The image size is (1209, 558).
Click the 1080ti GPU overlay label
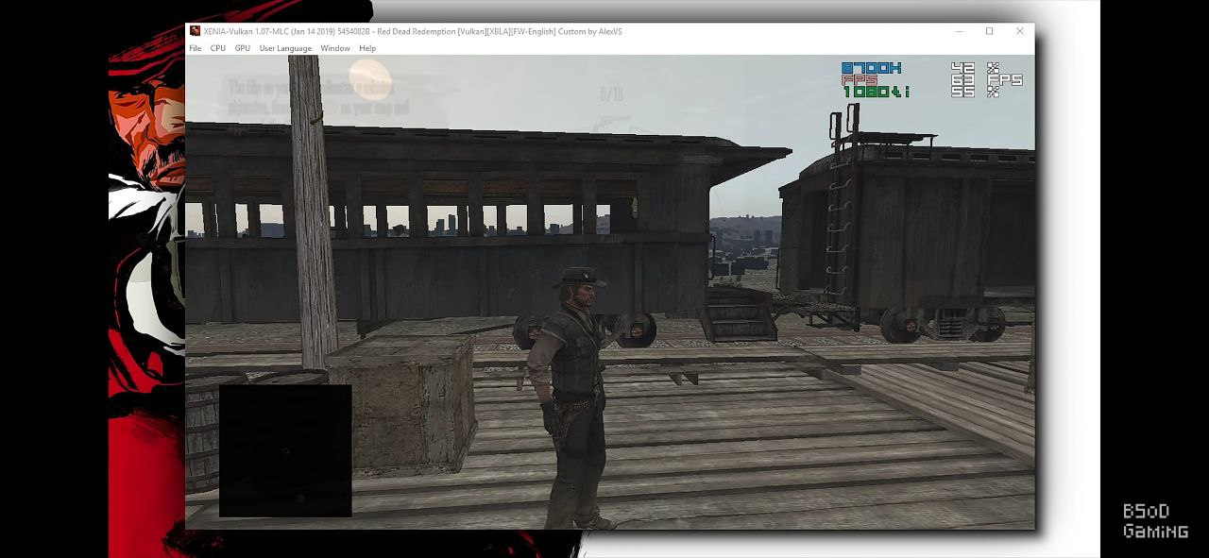click(x=876, y=92)
